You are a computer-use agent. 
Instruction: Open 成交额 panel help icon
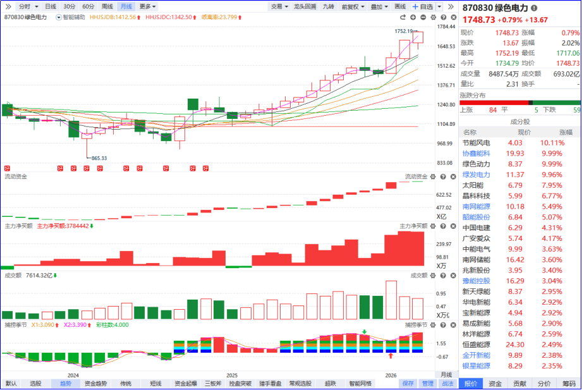pos(443,276)
